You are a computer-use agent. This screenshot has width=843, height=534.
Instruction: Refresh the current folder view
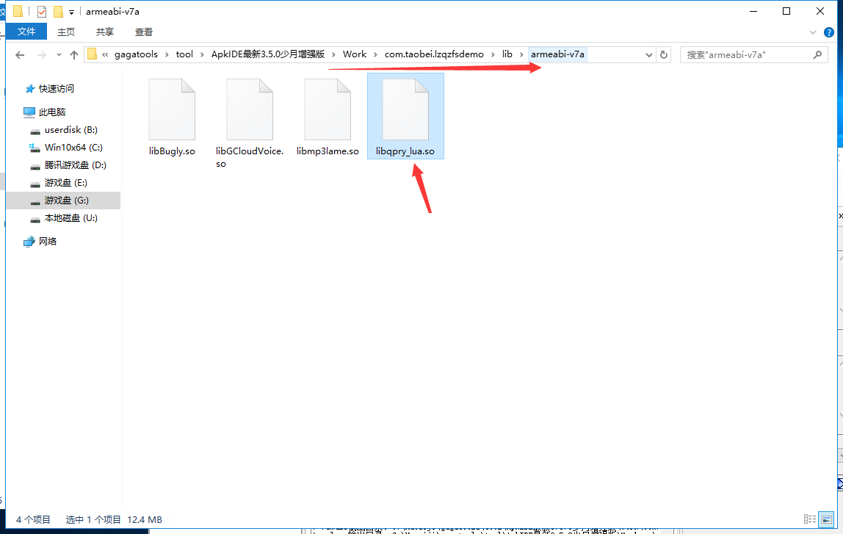tap(664, 54)
